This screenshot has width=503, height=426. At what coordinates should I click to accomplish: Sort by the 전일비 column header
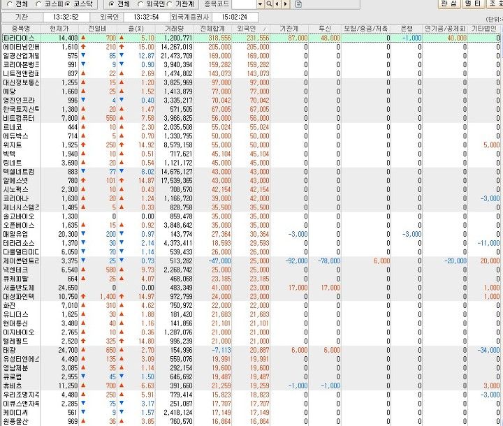pos(98,29)
